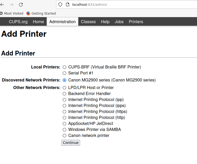Go back with the browser back arrow
This screenshot has height=164, width=197.
tap(2, 5)
